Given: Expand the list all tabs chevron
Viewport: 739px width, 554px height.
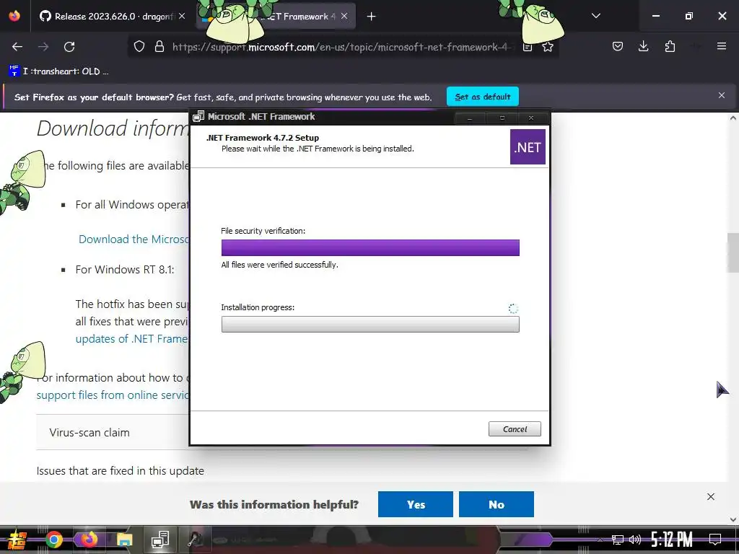Looking at the screenshot, I should 595,16.
